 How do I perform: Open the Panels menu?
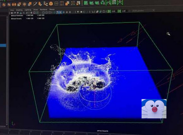pyautogui.click(x=52, y=10)
